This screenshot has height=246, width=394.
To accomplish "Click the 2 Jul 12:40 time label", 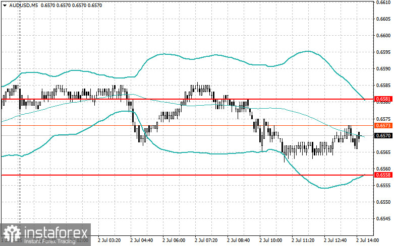I will point(335,240).
